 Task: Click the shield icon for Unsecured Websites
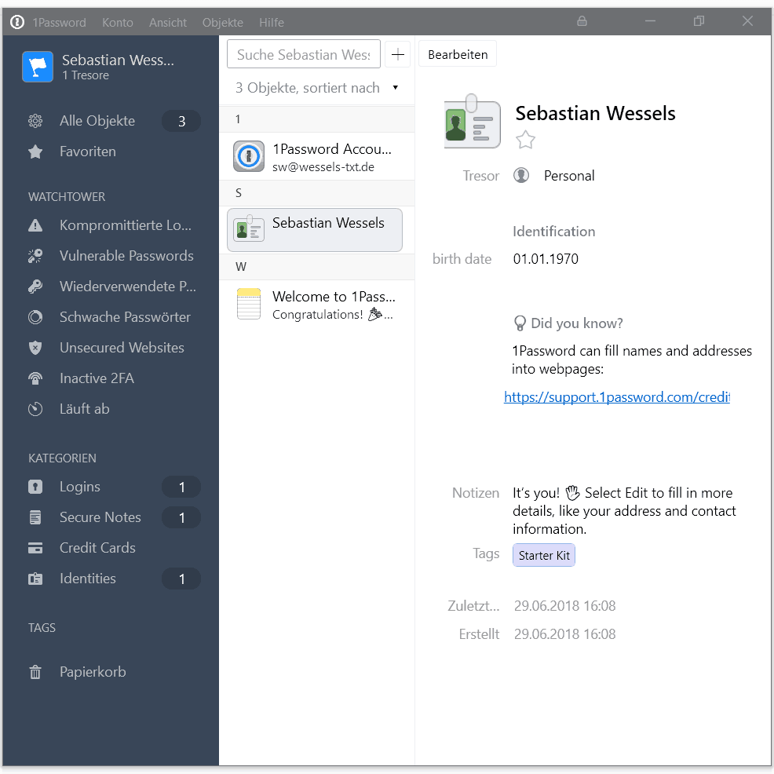pos(35,348)
